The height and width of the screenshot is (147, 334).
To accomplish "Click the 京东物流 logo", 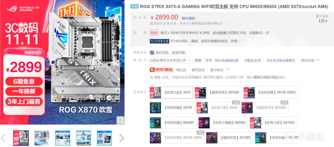I will [161, 70].
